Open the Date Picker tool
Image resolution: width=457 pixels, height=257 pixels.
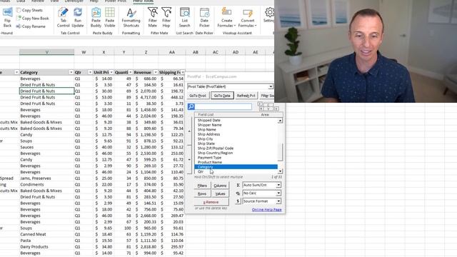pyautogui.click(x=204, y=17)
